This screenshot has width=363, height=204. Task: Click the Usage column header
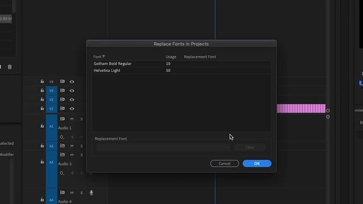pos(171,57)
